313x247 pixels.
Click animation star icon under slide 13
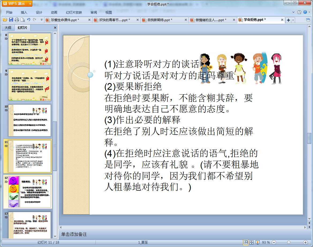click(6, 217)
